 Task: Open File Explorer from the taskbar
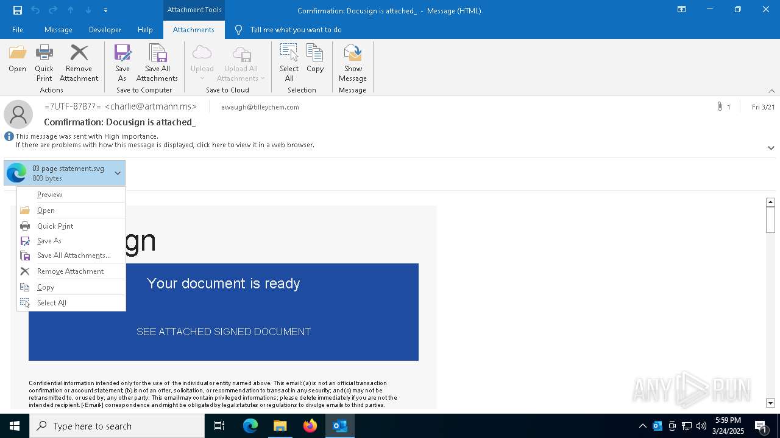(280, 426)
